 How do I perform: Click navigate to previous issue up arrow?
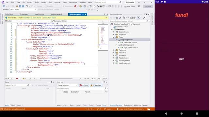pyautogui.click(x=30, y=79)
